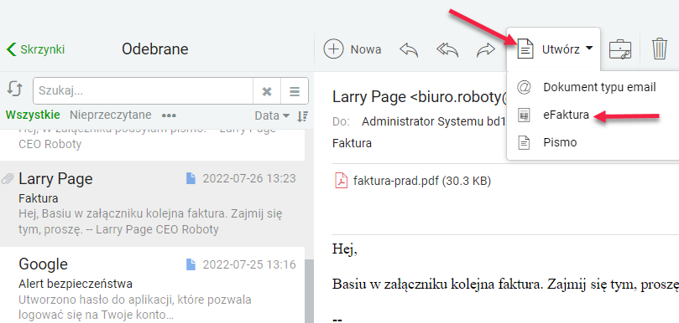Open the Utwórz dropdown menu

(553, 49)
